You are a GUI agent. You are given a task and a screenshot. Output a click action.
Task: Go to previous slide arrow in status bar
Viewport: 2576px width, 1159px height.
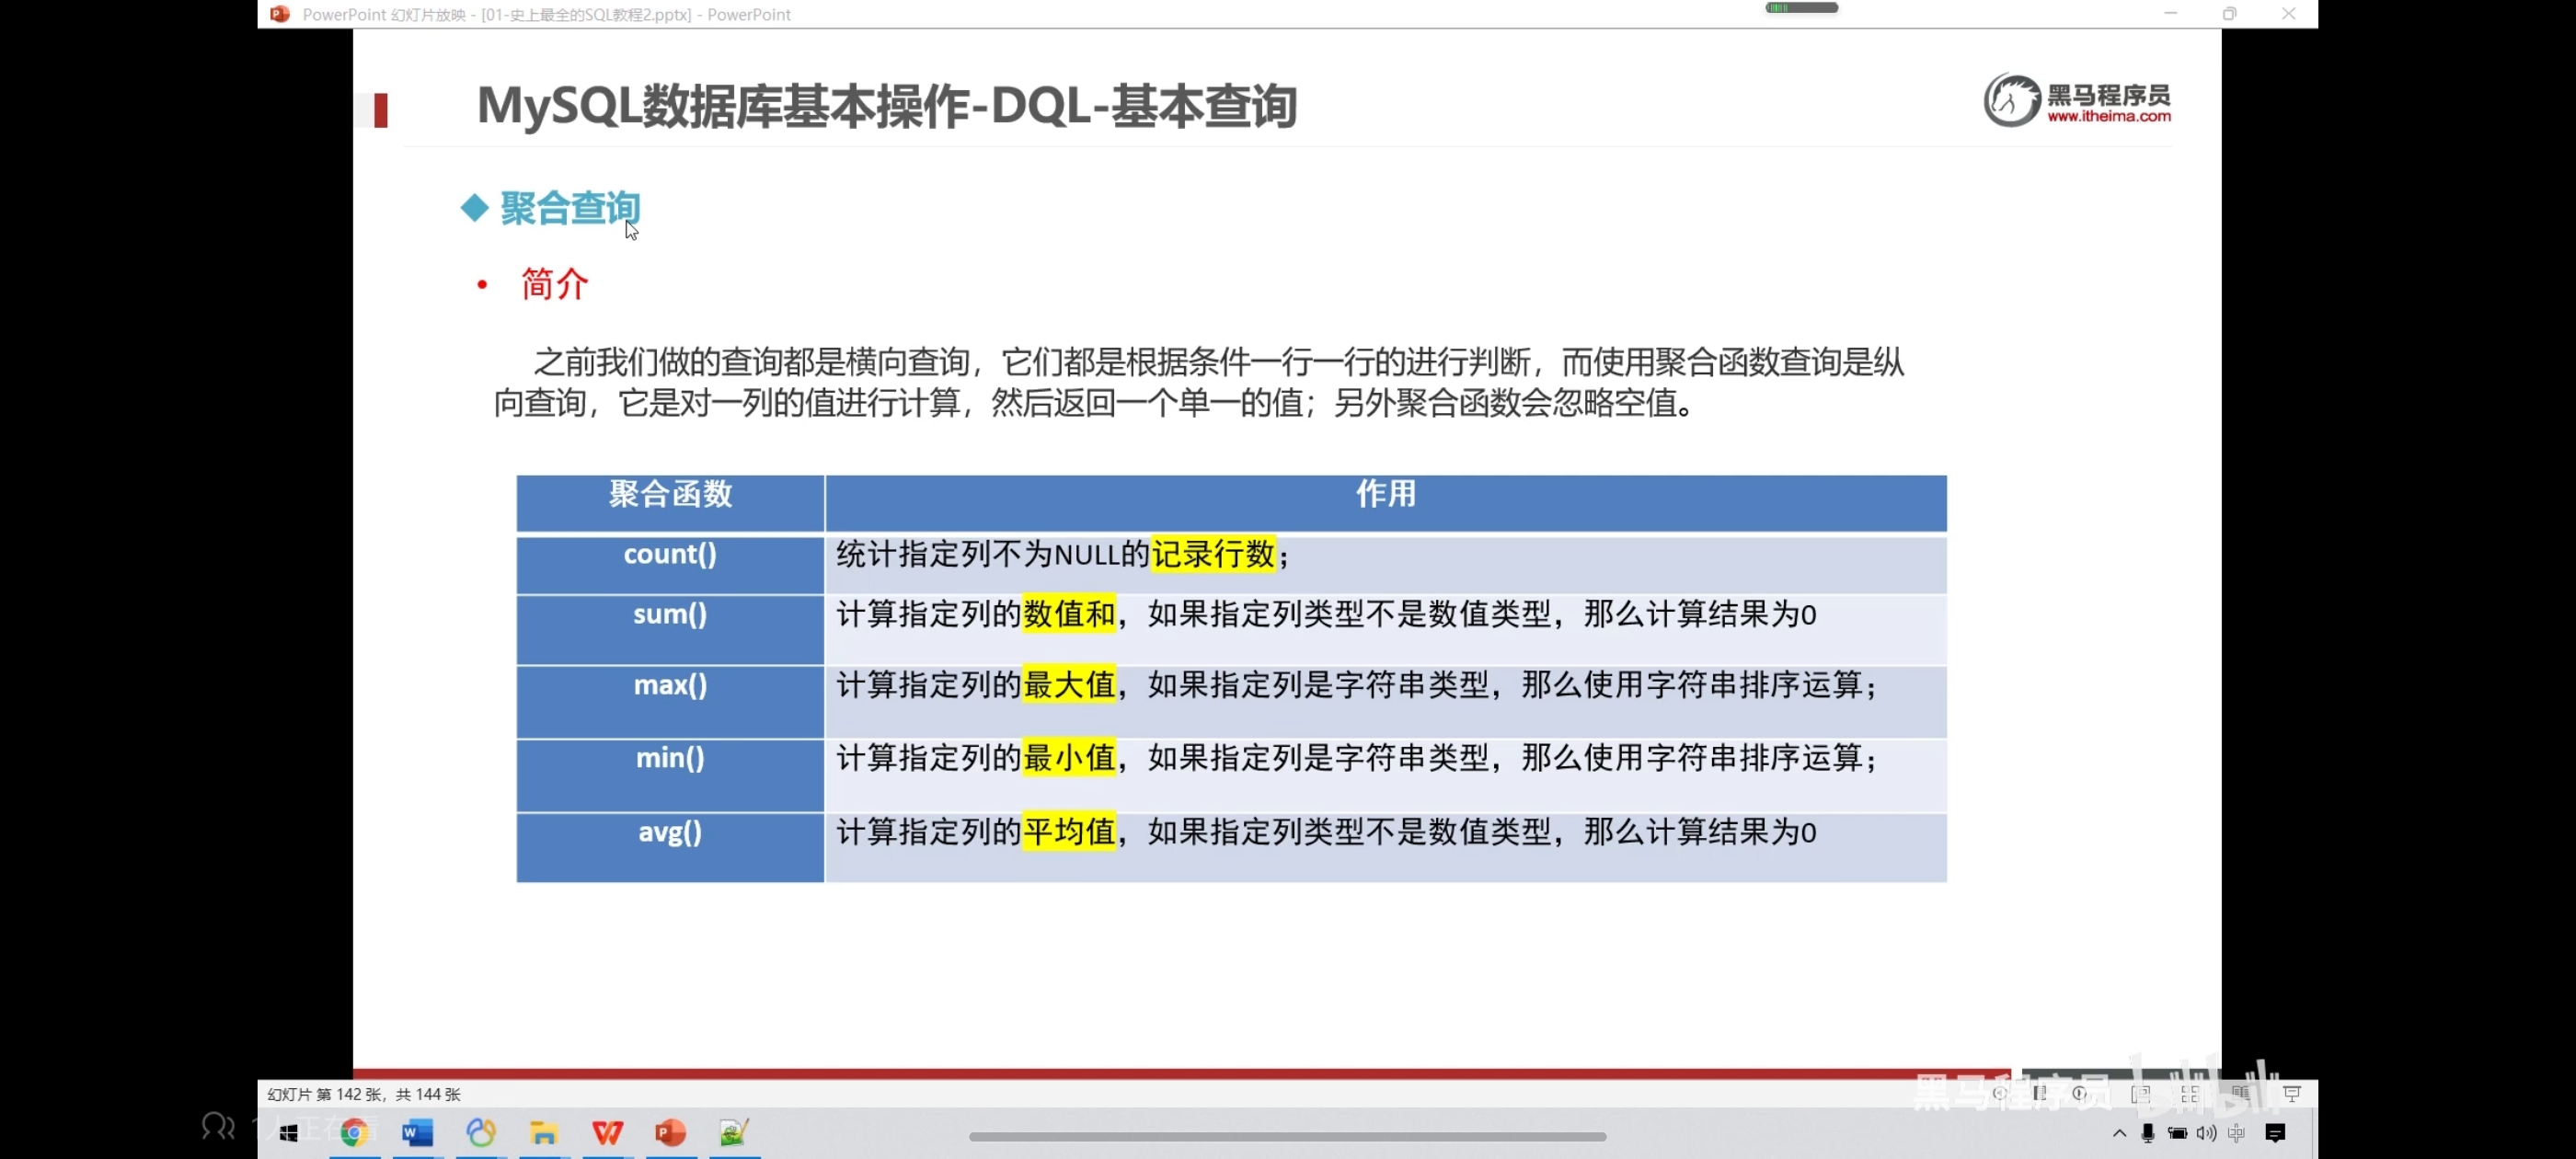click(1999, 1094)
